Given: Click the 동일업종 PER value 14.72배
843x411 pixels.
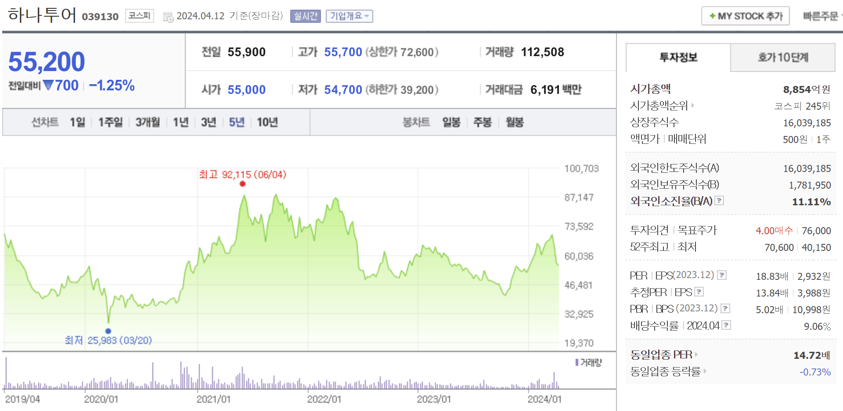Looking at the screenshot, I should click(812, 355).
